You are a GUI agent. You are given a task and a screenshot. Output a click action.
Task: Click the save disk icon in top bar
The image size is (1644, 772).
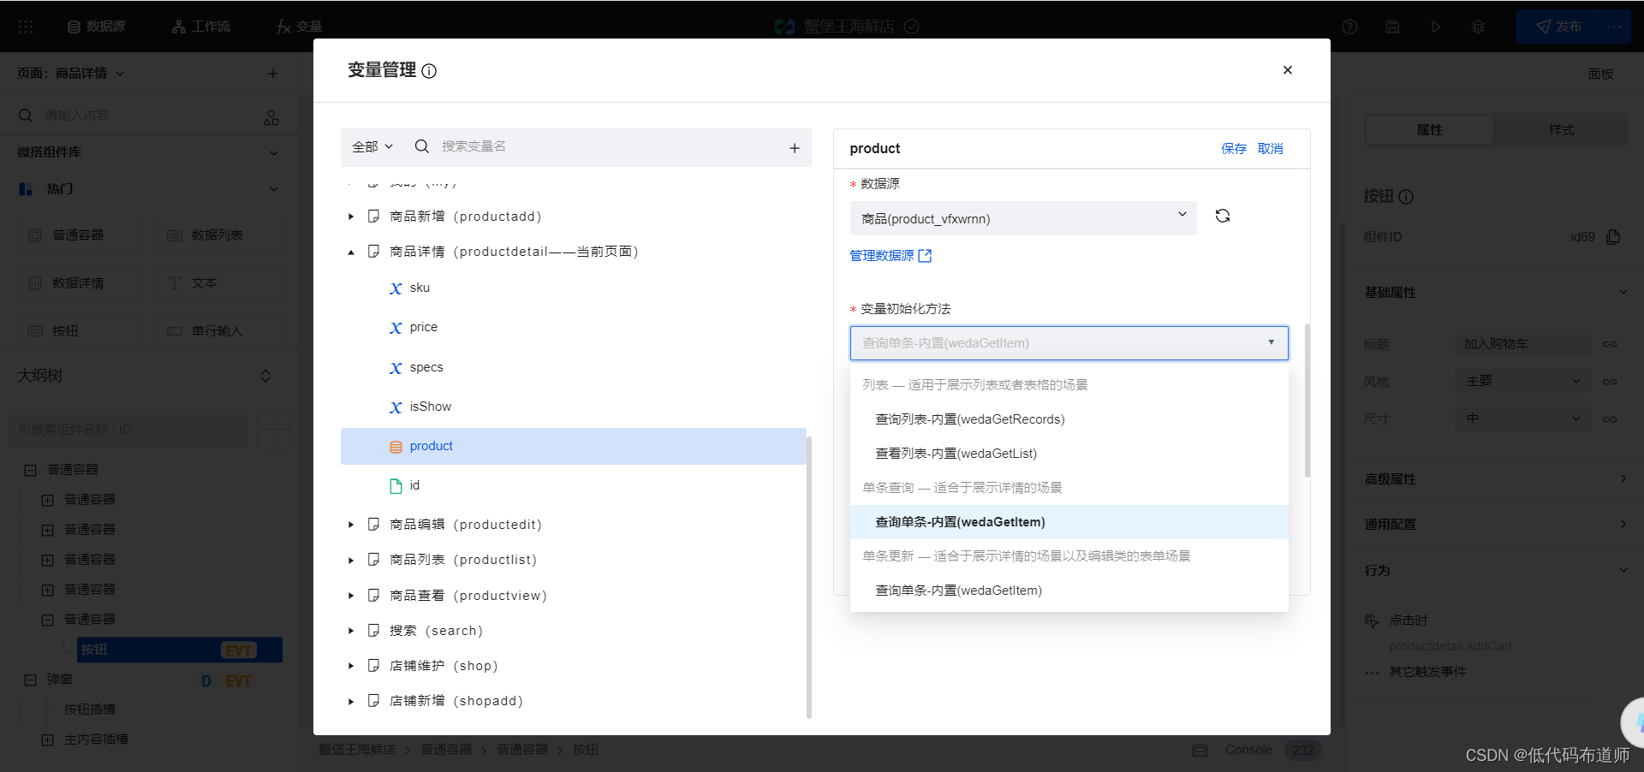click(1392, 27)
